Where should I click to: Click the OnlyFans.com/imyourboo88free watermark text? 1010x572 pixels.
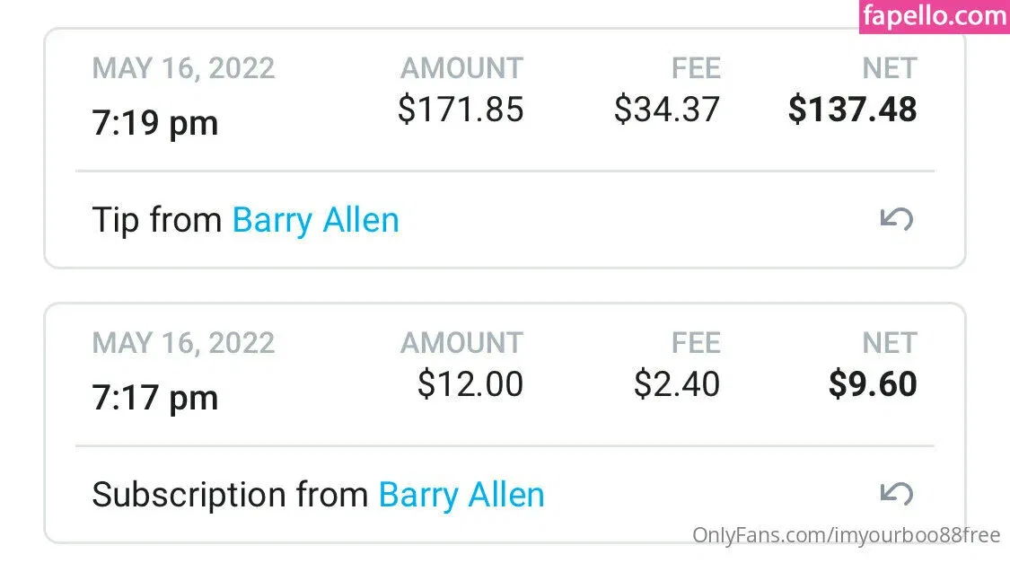pos(846,535)
